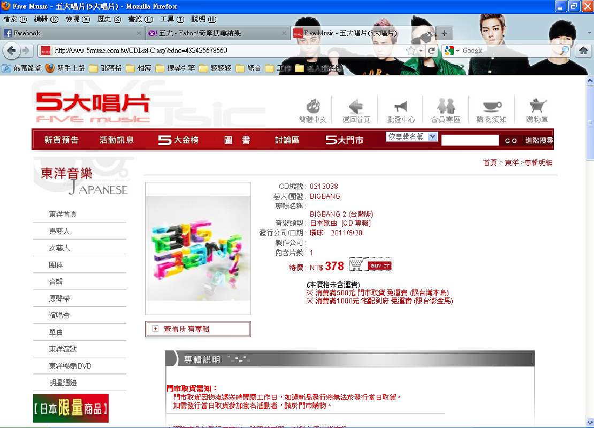Open 男藝人 in the sidebar
This screenshot has width=594, height=428.
[x=59, y=231]
